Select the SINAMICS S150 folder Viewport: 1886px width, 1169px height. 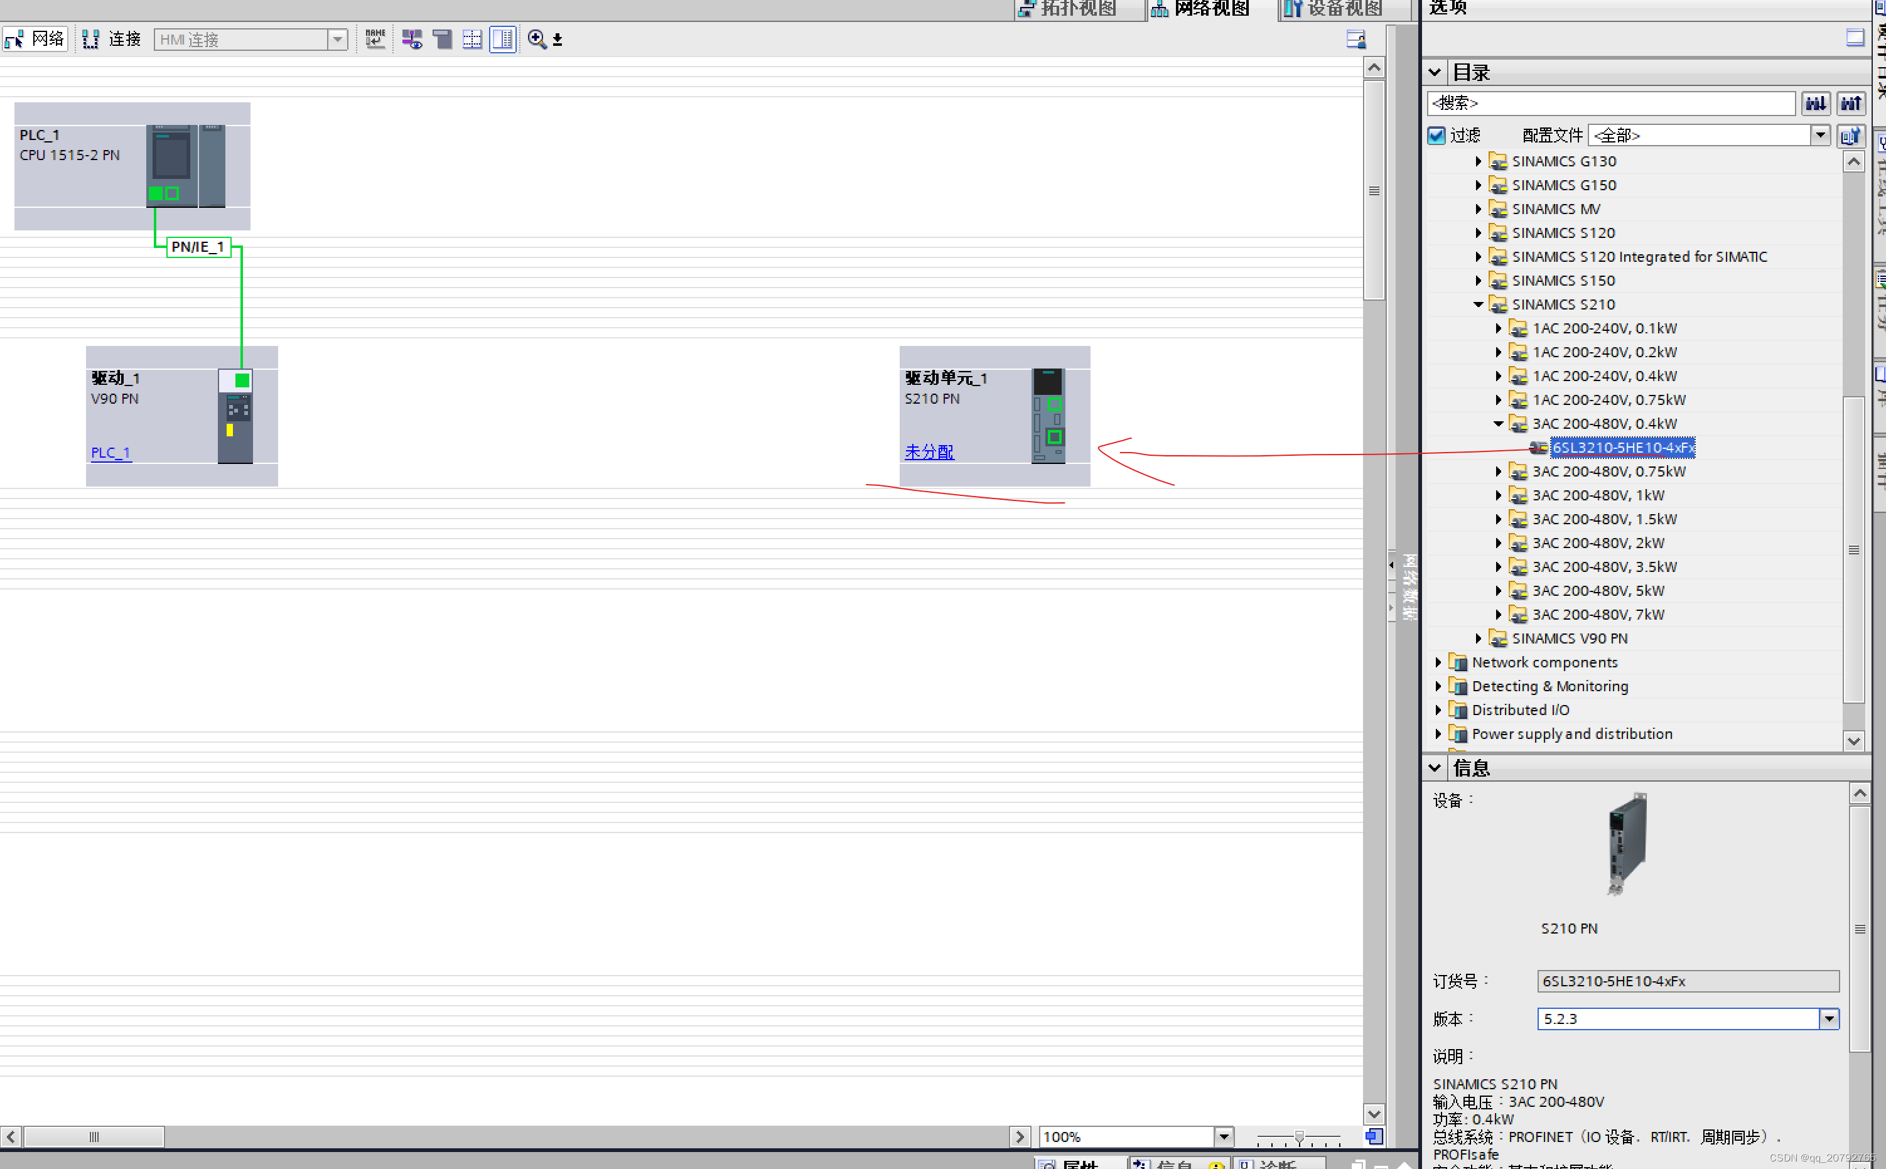(x=1563, y=281)
